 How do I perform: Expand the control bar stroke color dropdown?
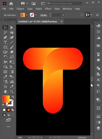click(x=36, y=15)
